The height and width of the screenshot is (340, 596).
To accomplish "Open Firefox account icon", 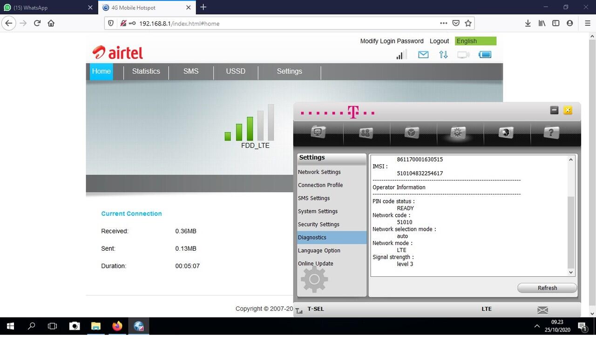I will pyautogui.click(x=569, y=23).
